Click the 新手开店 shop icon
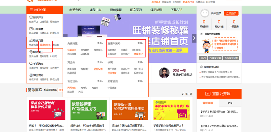 [31, 17]
